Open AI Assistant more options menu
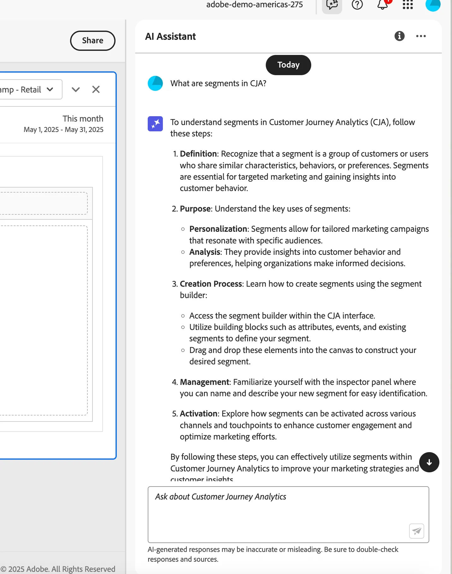The height and width of the screenshot is (574, 452). pos(421,36)
